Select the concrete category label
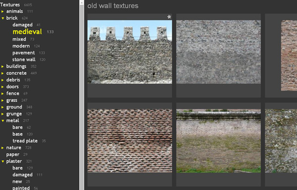 coord(16,73)
